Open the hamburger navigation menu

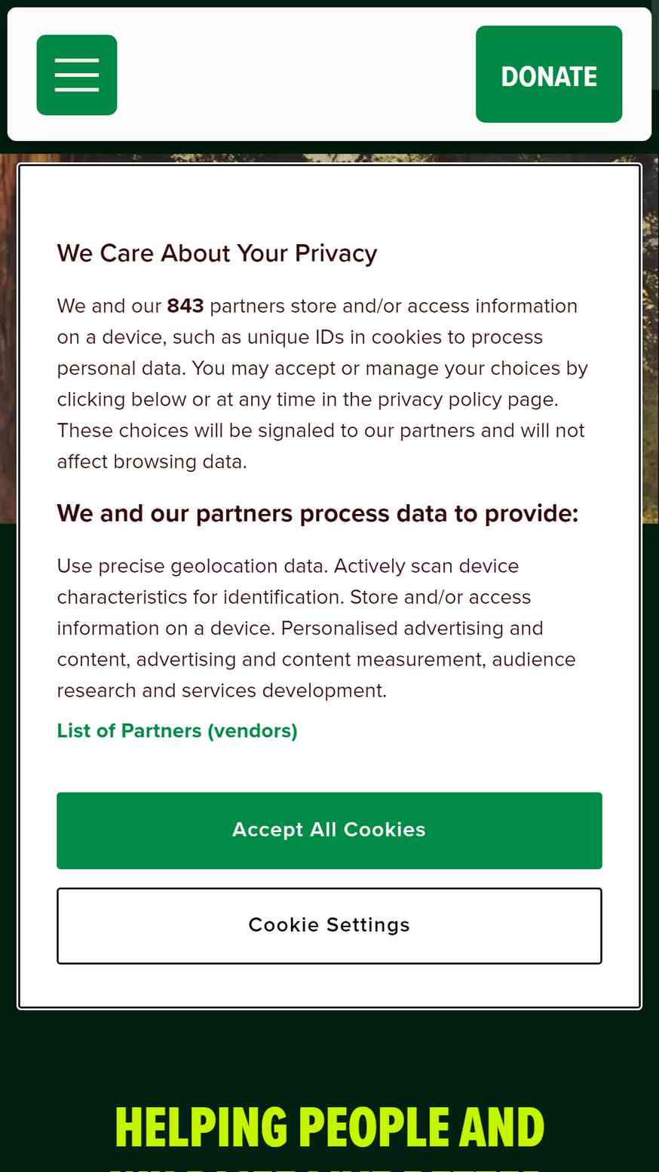pos(77,75)
